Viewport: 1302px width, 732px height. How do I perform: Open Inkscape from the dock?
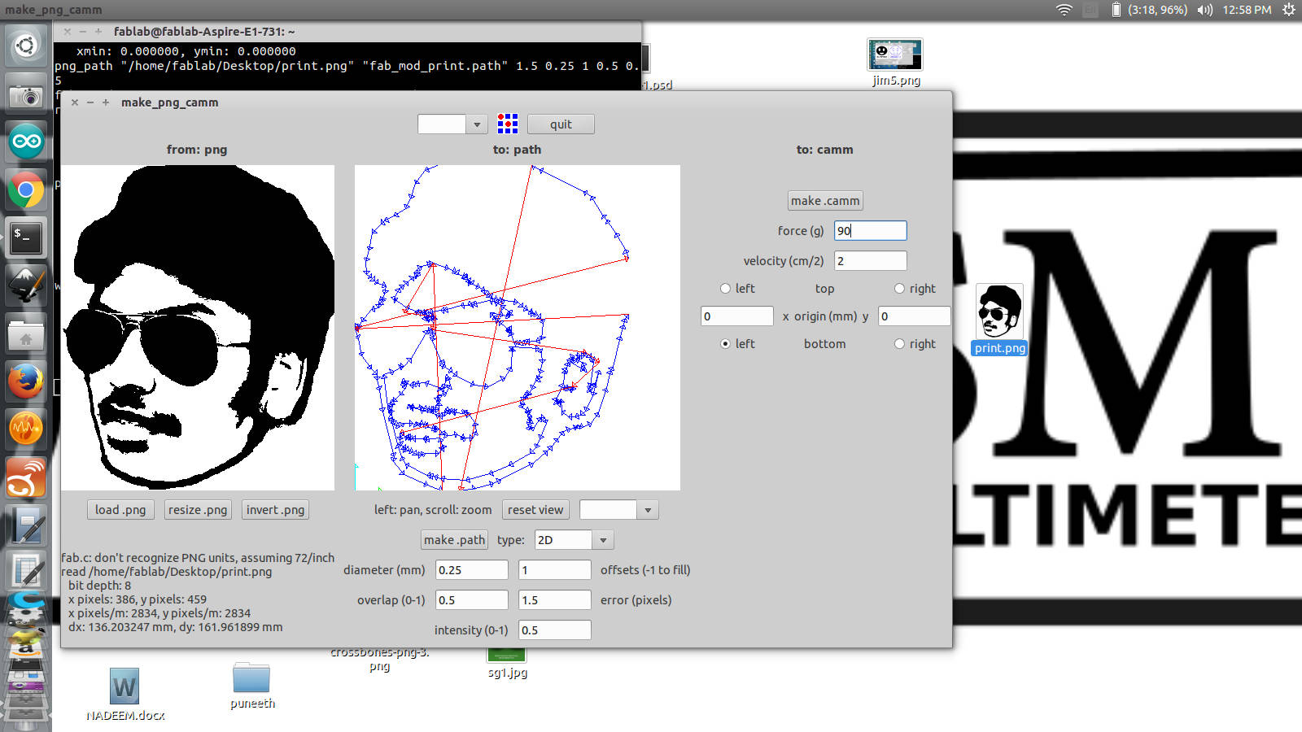point(26,285)
